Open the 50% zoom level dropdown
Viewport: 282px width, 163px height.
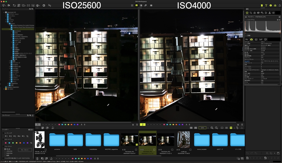point(208,128)
